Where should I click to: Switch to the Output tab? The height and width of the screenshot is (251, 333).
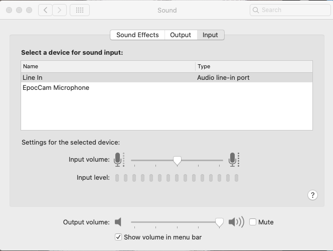pos(181,35)
